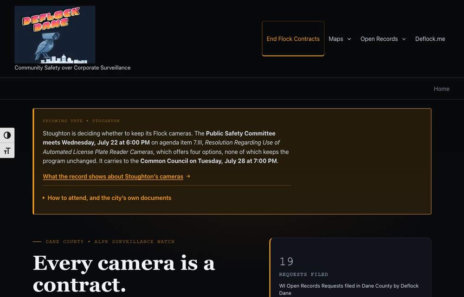Screen dimensions: 464x297
Task: Click the Community Safety over Corporate Surveillance tagline
Action: click(72, 68)
